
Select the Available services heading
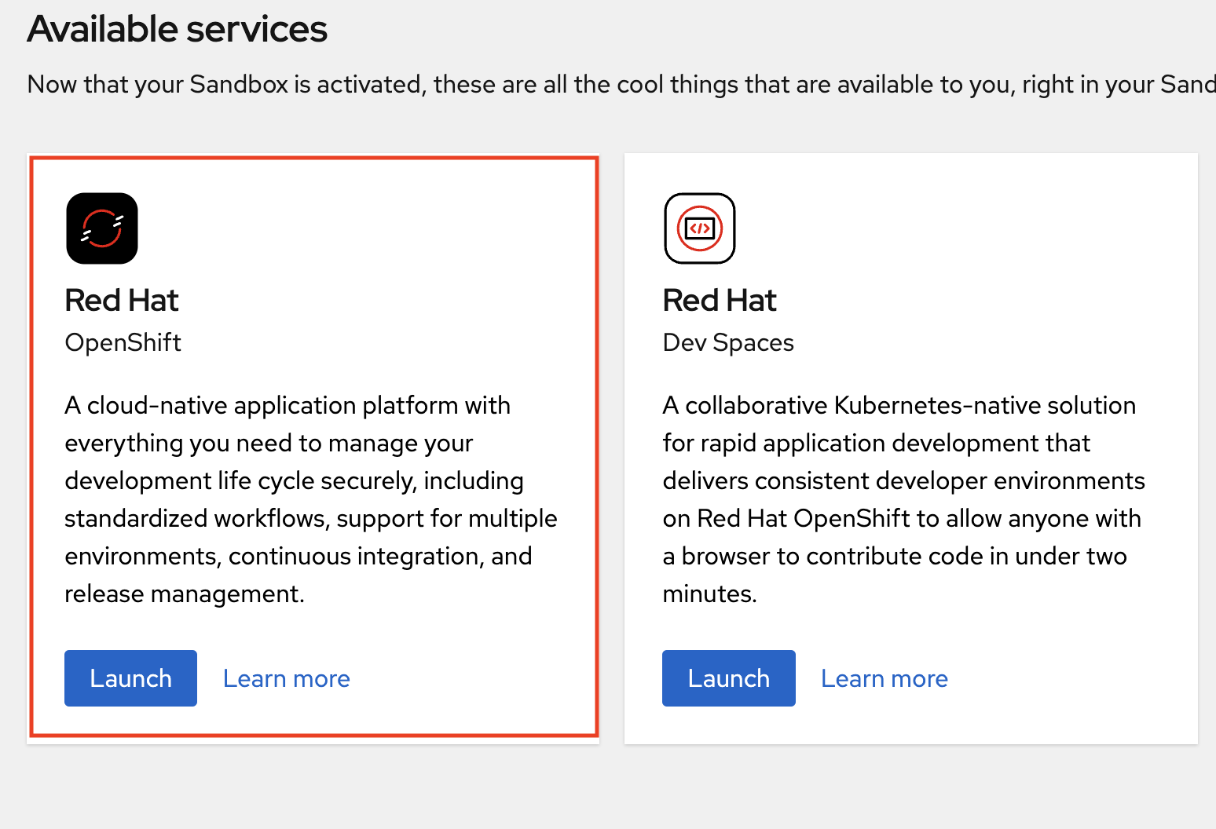(x=177, y=29)
